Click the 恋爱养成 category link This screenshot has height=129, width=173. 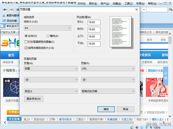147,62
